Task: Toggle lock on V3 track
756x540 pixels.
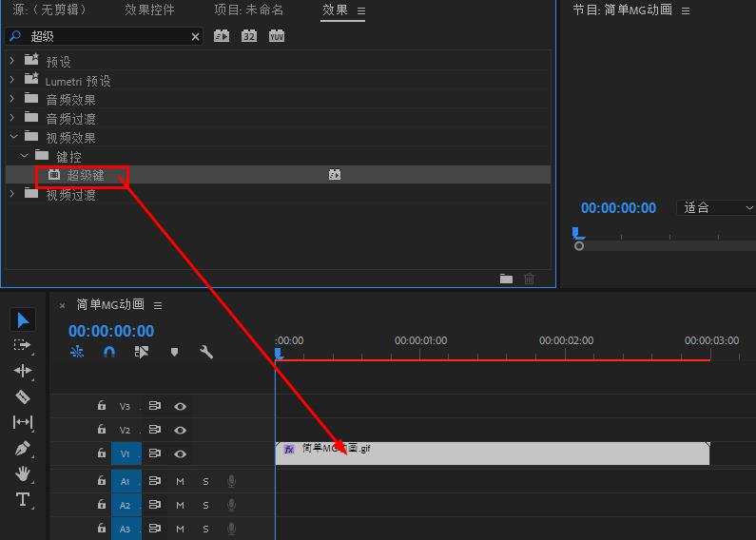Action: point(102,406)
